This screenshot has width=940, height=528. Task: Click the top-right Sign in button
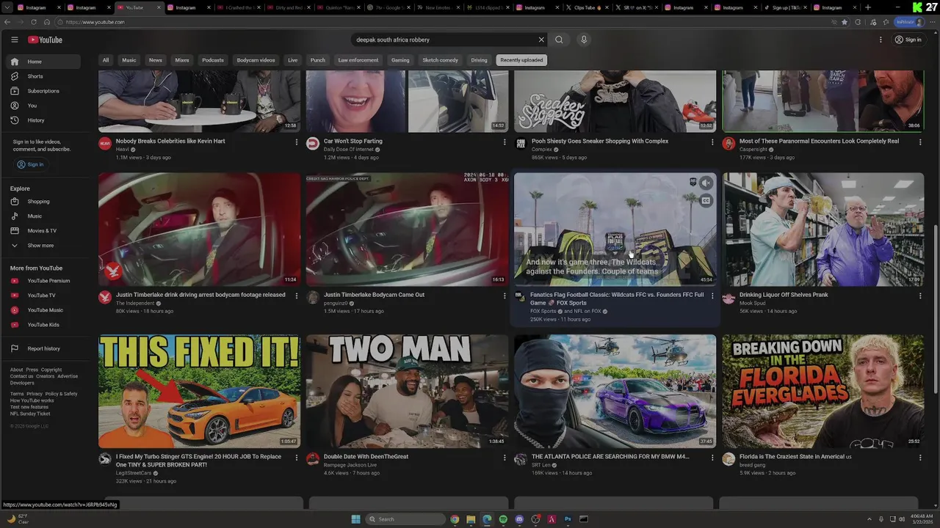[908, 40]
